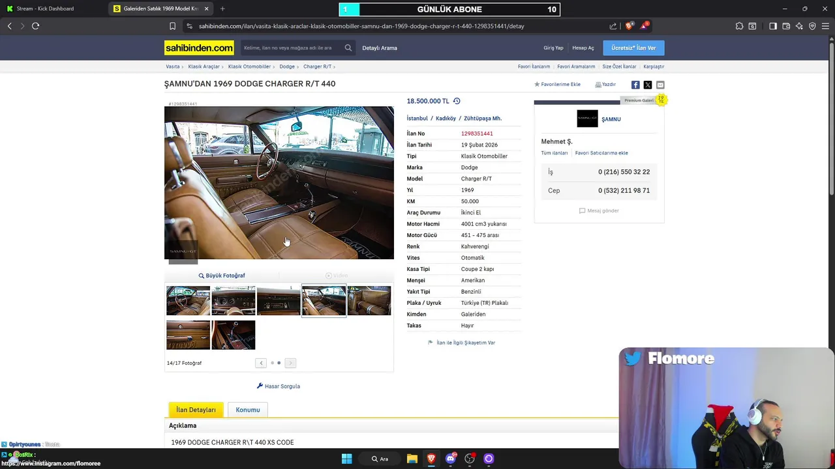Click Favori İlanlarım menu link
This screenshot has height=469, width=835.
click(534, 66)
